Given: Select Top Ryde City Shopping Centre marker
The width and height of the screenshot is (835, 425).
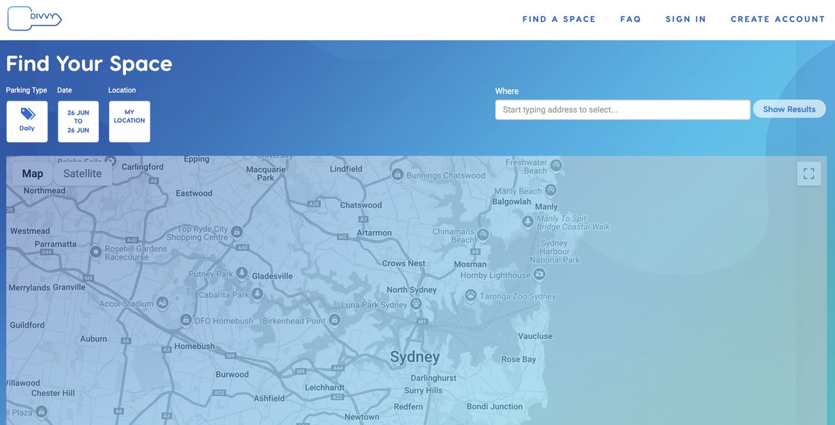Looking at the screenshot, I should click(x=237, y=231).
